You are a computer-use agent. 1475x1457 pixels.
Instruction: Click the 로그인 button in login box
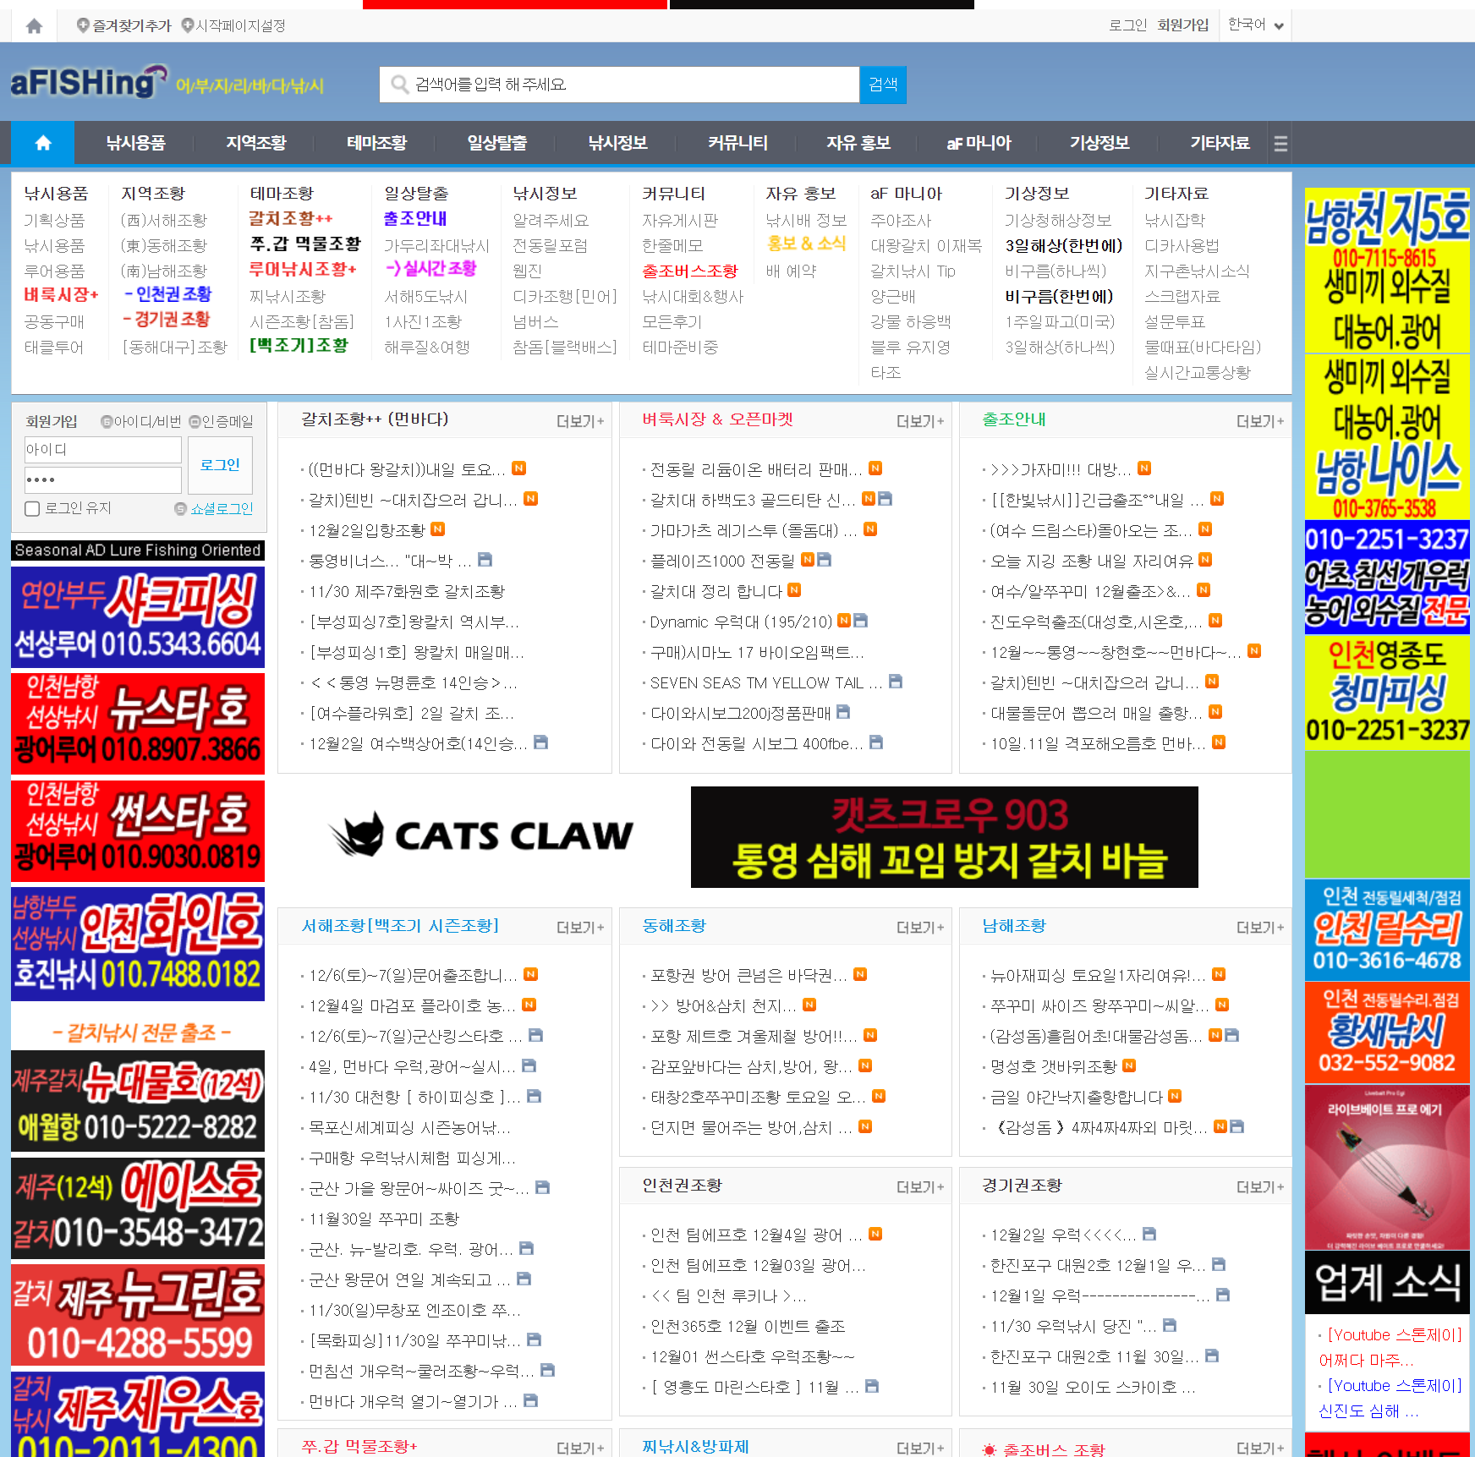[x=220, y=465]
